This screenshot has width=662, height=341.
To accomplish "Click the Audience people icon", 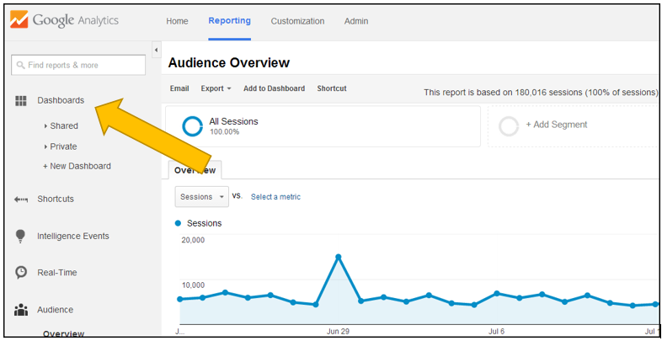I will click(x=21, y=310).
